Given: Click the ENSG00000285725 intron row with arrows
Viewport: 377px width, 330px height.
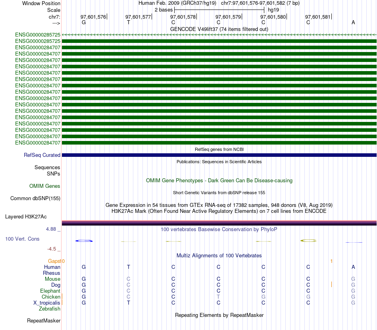Looking at the screenshot, I should pyautogui.click(x=219, y=35).
